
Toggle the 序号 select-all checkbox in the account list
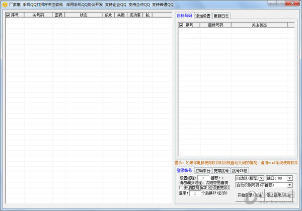pos(8,15)
